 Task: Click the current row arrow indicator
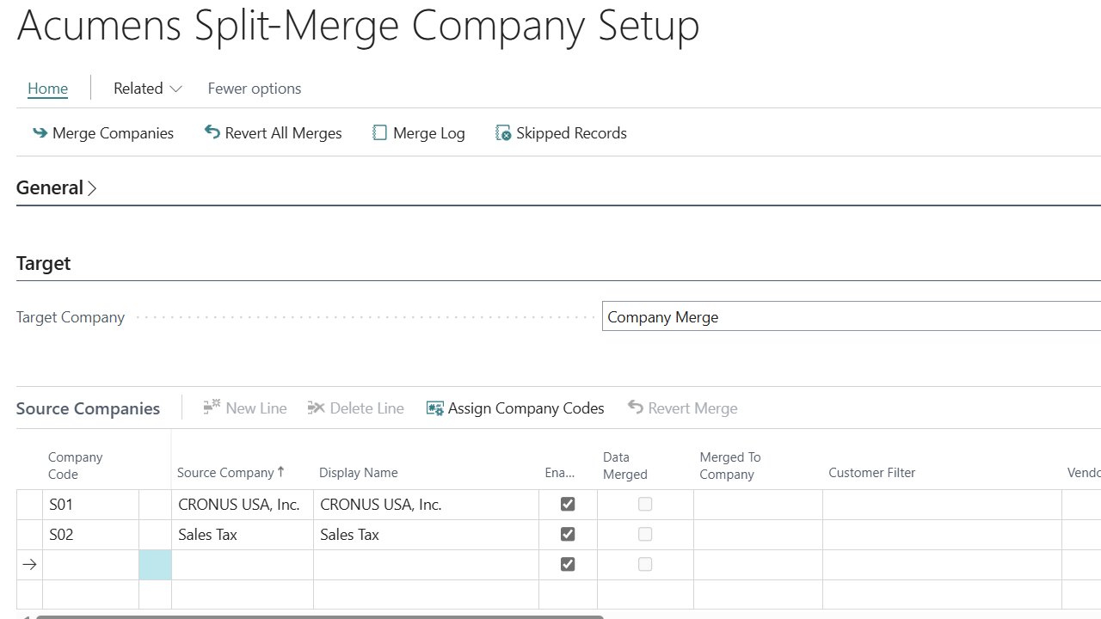tap(29, 565)
